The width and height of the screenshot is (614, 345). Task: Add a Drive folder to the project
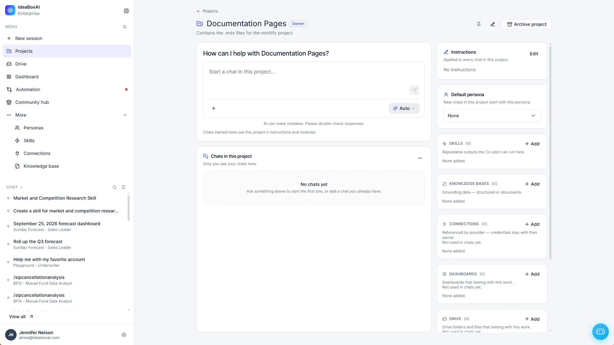[x=532, y=319]
